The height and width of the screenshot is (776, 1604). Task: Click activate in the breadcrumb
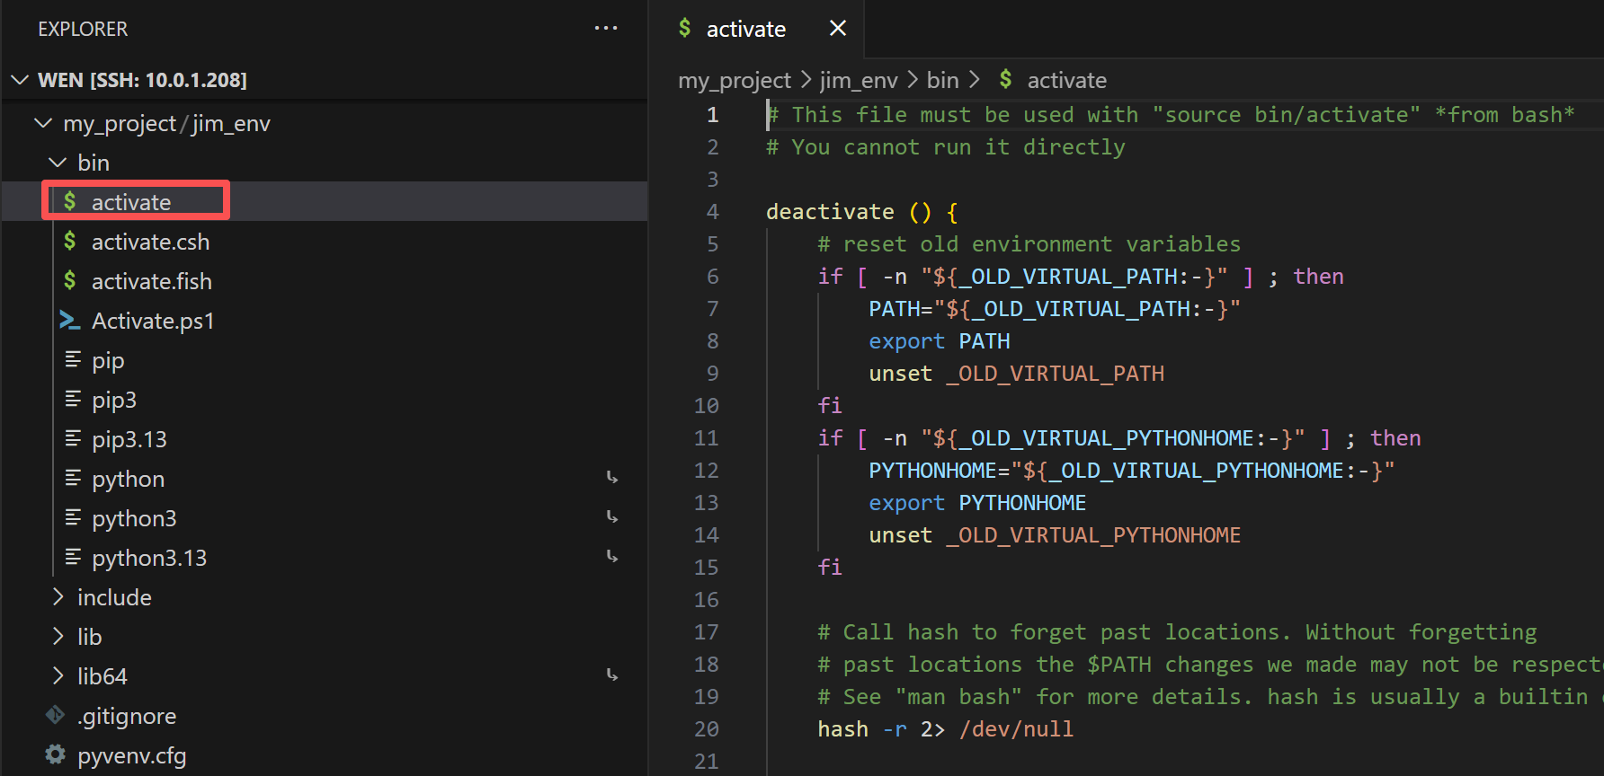[1067, 80]
